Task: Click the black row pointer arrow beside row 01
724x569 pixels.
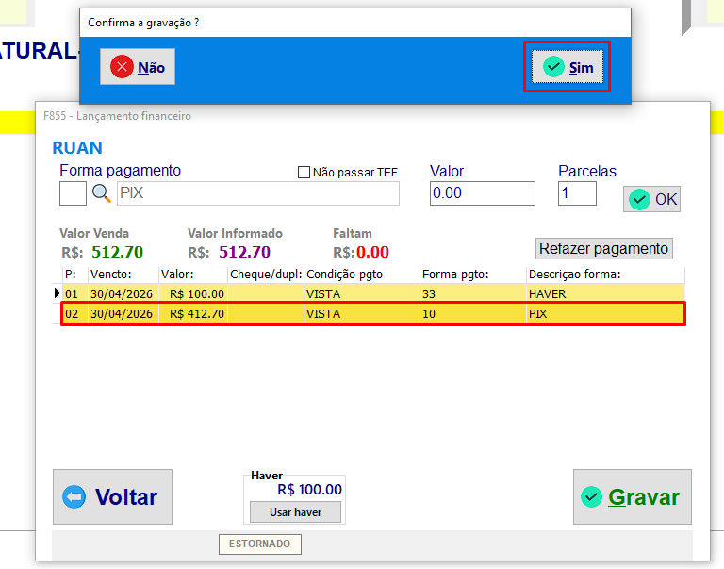Action: pyautogui.click(x=57, y=293)
